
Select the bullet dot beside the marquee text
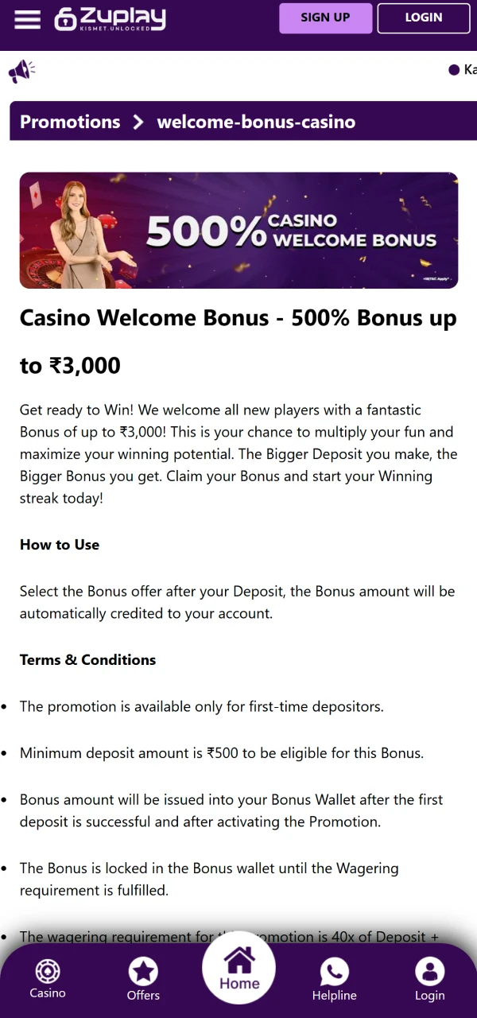(x=453, y=70)
